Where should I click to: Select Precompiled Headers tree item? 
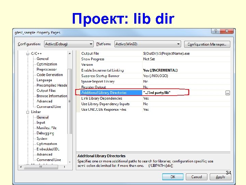pos(52,85)
